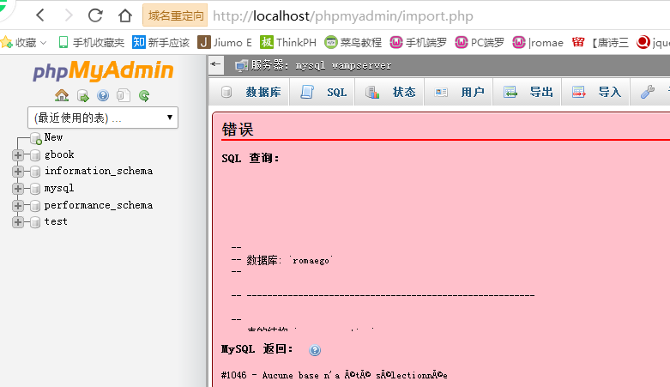670x387 pixels.
Task: Go to the 导出 (Export) tab
Action: [x=528, y=92]
